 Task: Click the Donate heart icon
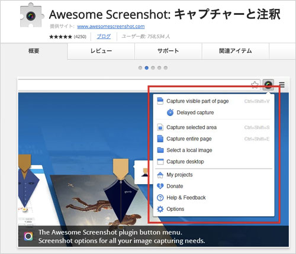[160, 186]
